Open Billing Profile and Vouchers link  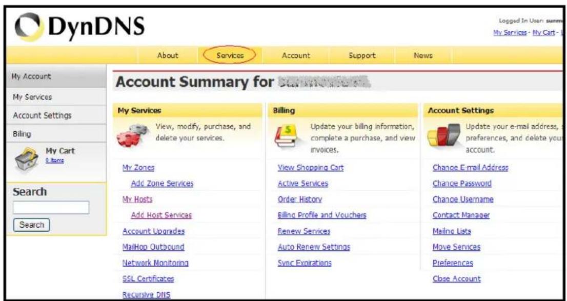322,215
